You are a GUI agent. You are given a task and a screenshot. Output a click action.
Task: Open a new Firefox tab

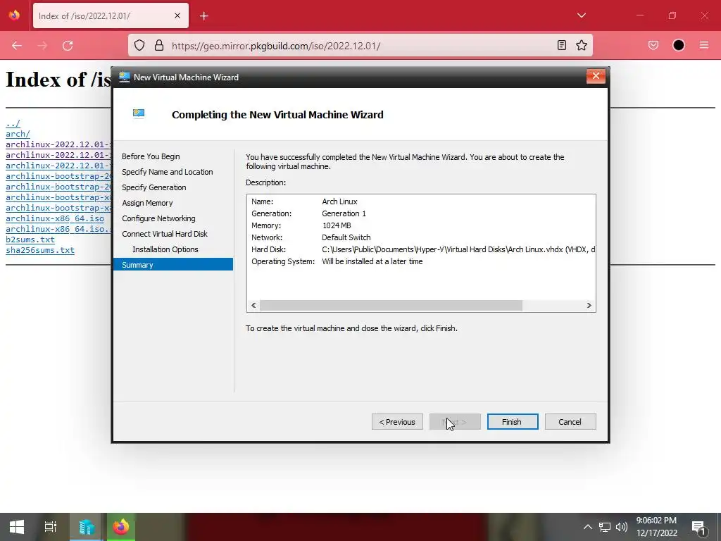point(204,16)
